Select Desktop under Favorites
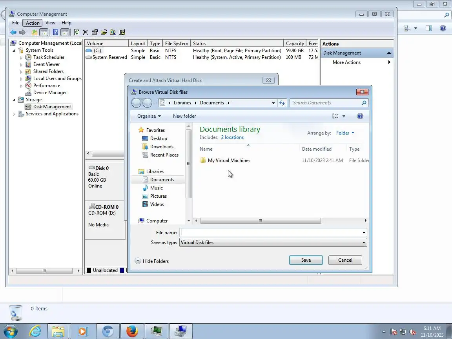 coord(158,139)
